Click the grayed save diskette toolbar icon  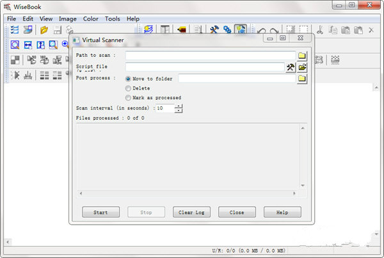[x=58, y=30]
